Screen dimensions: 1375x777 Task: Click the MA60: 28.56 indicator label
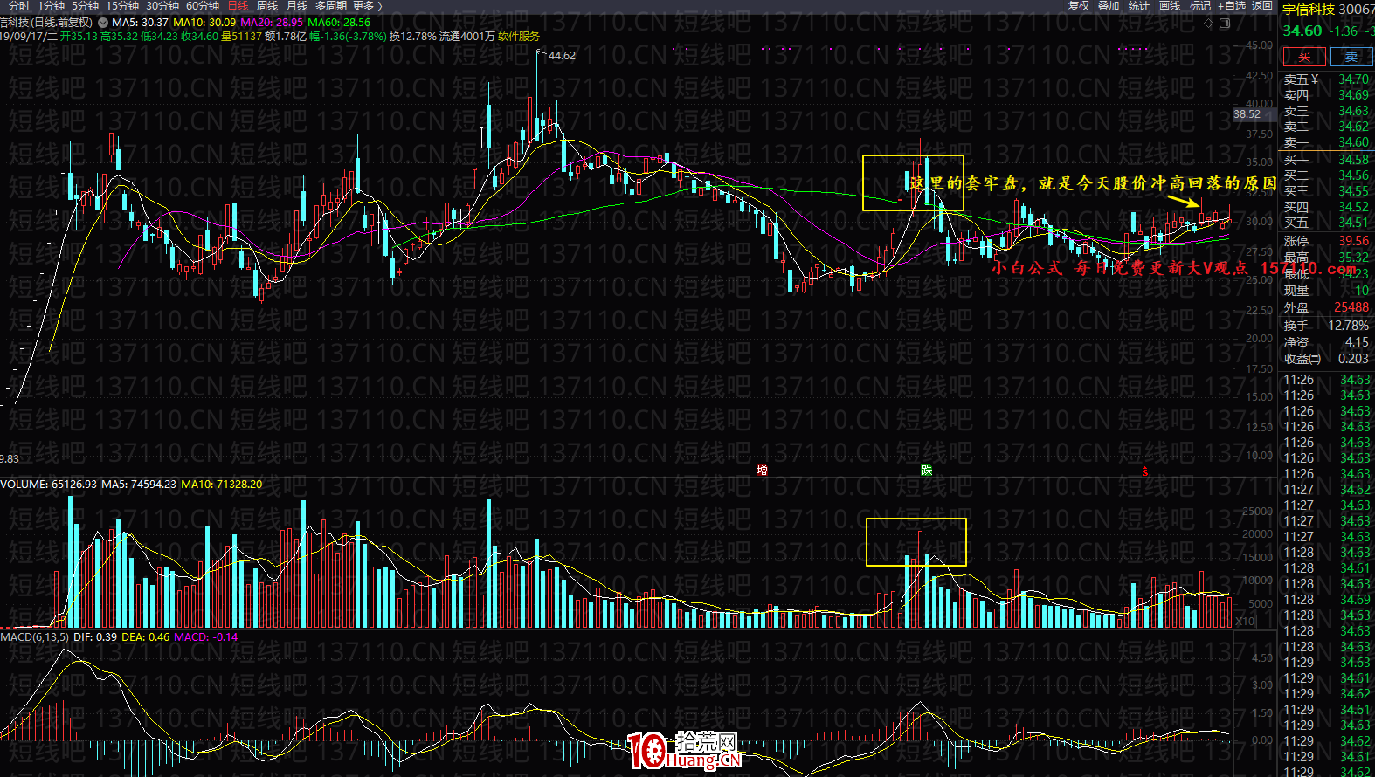tap(339, 23)
